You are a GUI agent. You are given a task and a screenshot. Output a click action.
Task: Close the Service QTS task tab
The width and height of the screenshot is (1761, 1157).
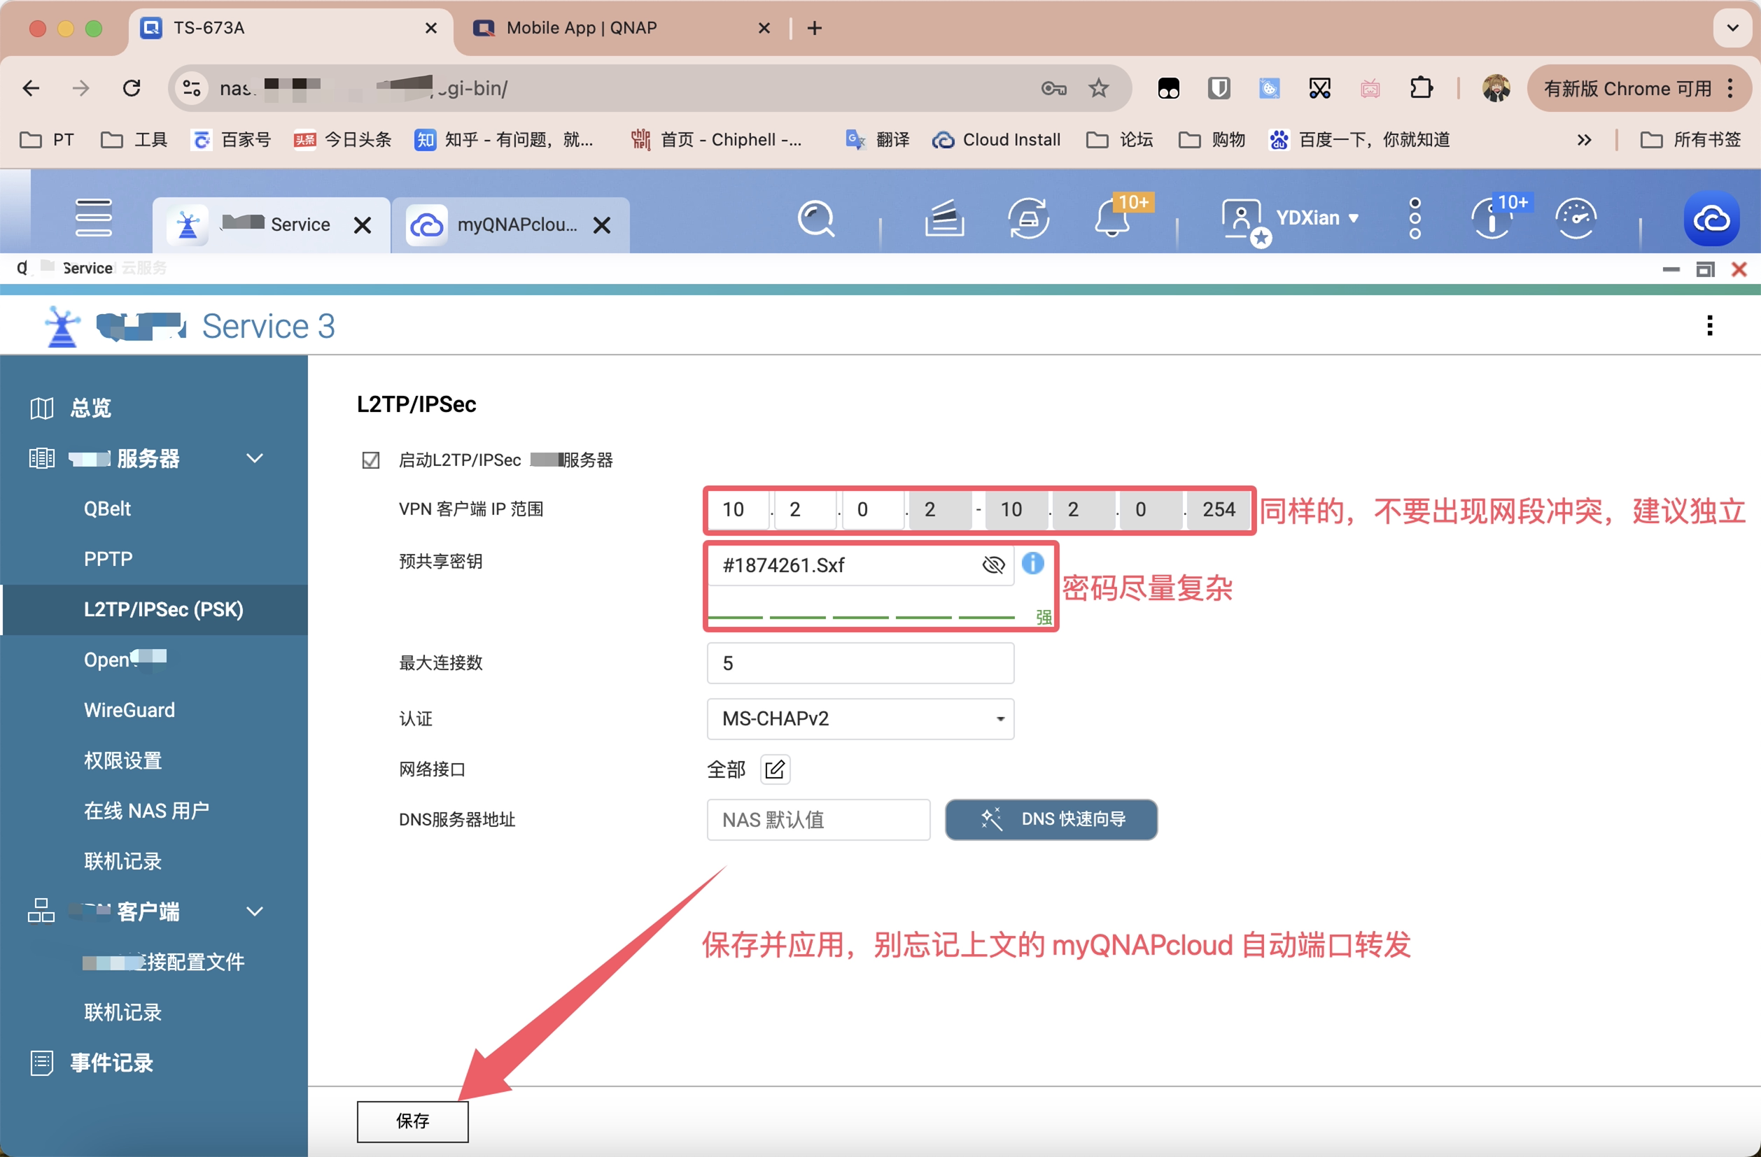[x=363, y=225]
